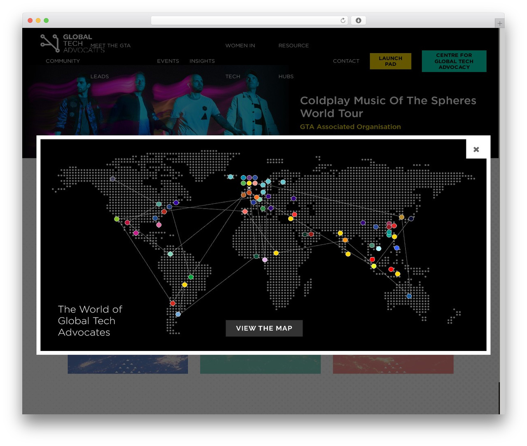This screenshot has height=446, width=527.
Task: Select the grey map marker in Alaska
Action: 112,179
